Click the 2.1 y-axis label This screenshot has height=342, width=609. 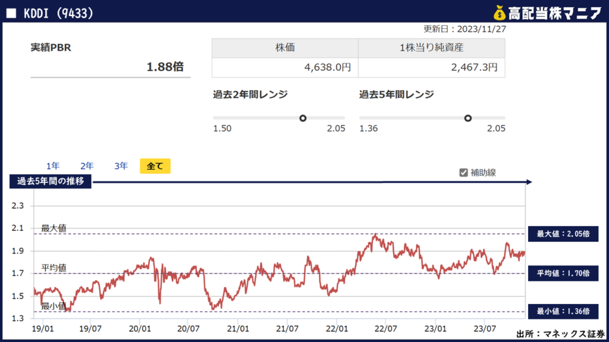click(x=17, y=228)
